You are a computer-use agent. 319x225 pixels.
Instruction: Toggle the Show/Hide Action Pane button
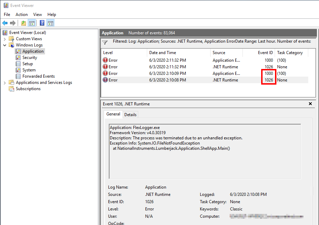click(51, 23)
